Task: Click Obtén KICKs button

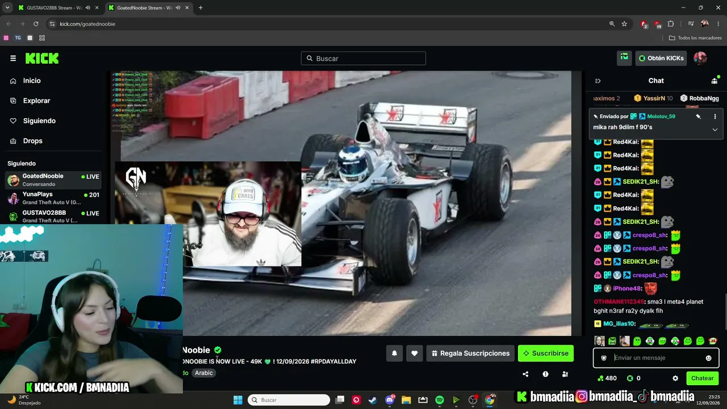Action: 661,58
